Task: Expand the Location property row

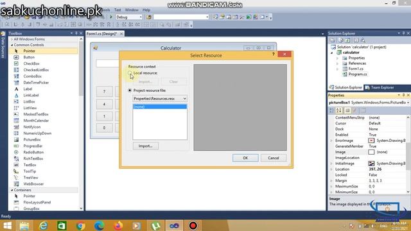Action: 331,169
